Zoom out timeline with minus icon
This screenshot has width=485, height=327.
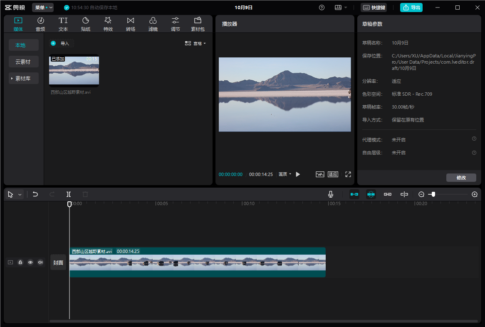[x=421, y=194]
